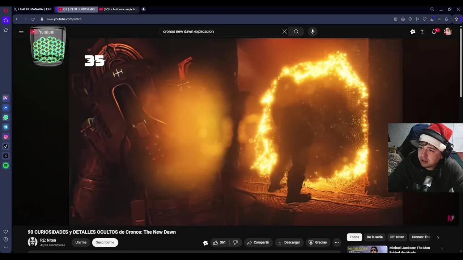The height and width of the screenshot is (260, 463).
Task: Select the Cronos: The chip
Action: pos(421,237)
